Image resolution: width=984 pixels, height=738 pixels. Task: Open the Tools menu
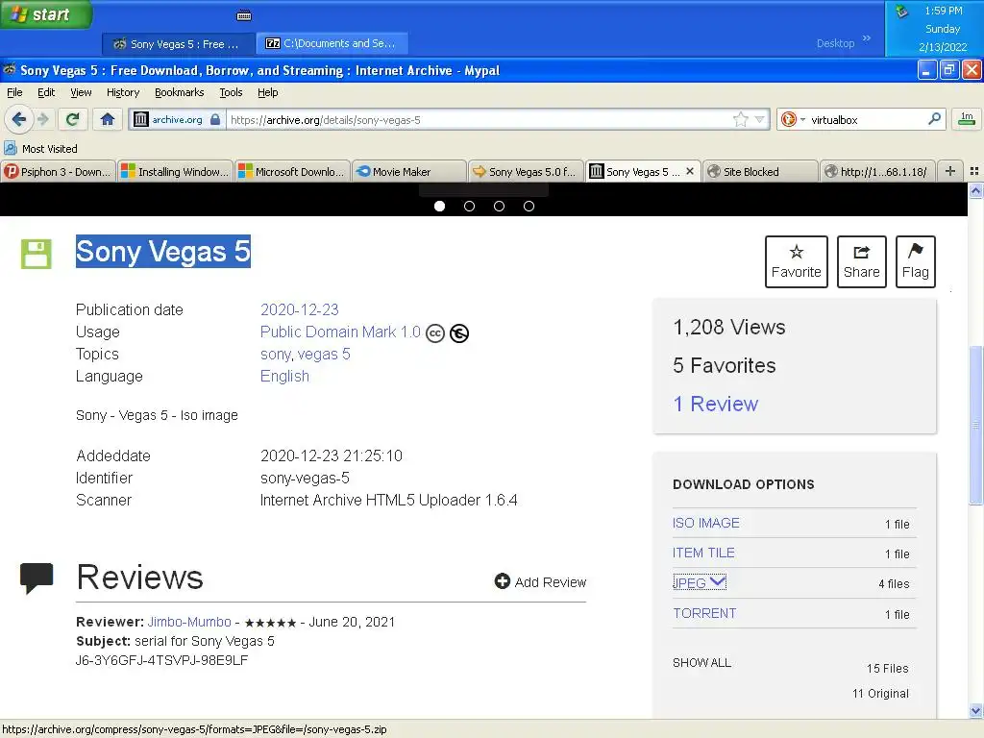point(231,92)
